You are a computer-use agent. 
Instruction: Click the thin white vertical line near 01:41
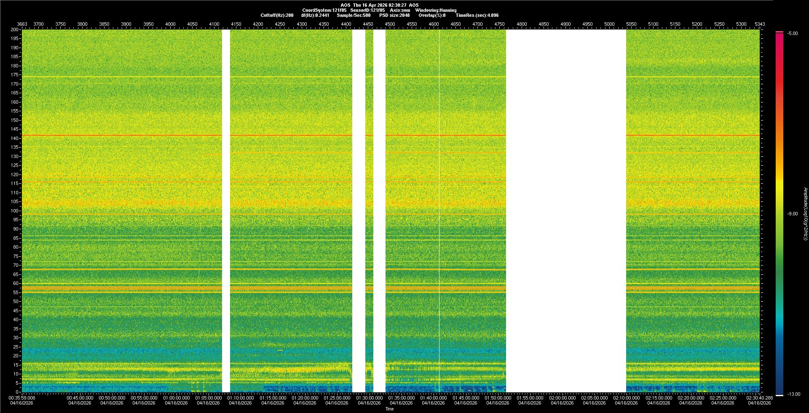tap(439, 211)
